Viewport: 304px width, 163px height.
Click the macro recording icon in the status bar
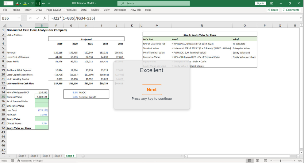pos(13,161)
